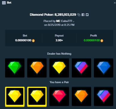The width and height of the screenshot is (116, 109).
Task: Share bet on Facebook
Action: point(83,15)
